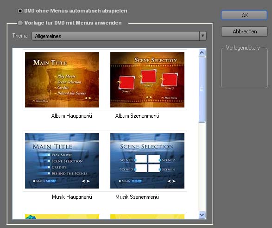Select 'Vorlage für DVD mit Menüs anwenden' option
The width and height of the screenshot is (272, 228).
pos(20,23)
